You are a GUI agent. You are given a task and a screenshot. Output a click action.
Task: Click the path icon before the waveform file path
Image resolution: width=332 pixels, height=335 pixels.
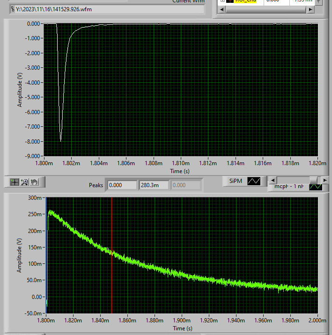13,9
